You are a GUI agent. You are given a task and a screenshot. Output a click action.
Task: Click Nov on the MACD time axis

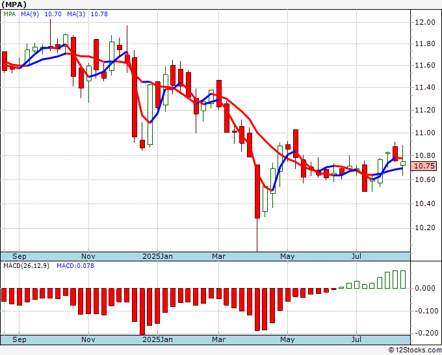coord(88,339)
